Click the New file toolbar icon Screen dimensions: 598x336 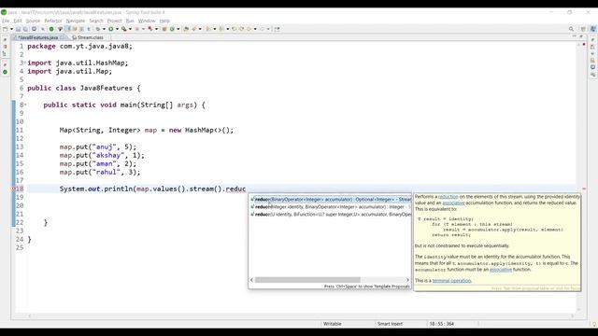pyautogui.click(x=6, y=29)
